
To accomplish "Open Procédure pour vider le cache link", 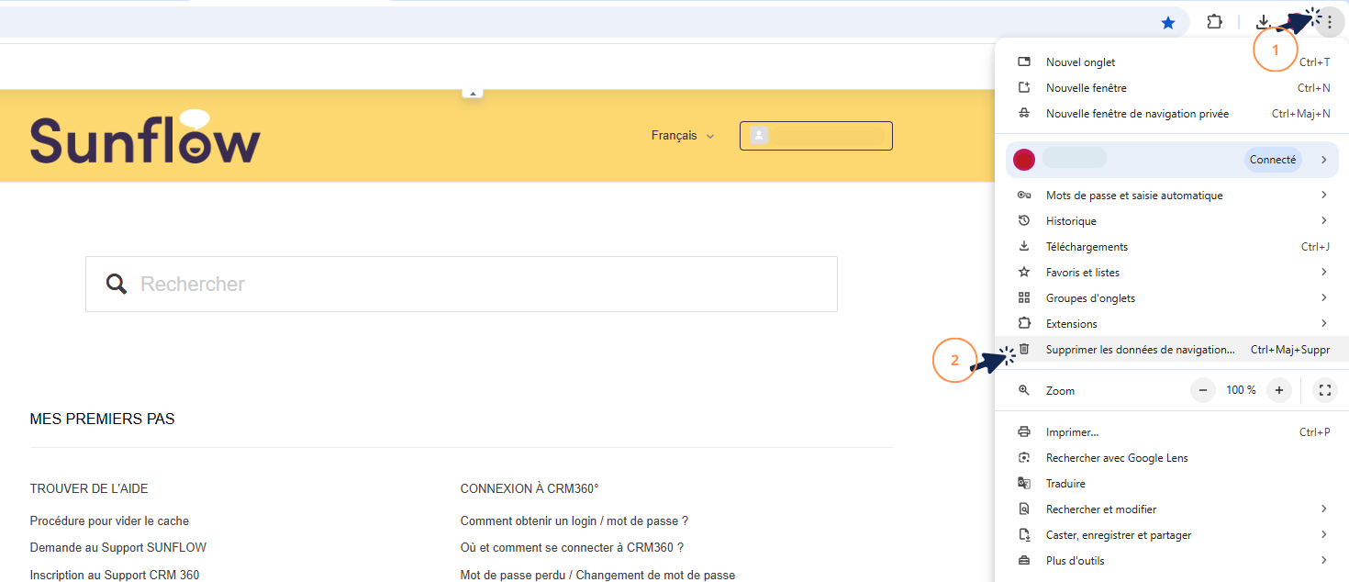I will 109,520.
